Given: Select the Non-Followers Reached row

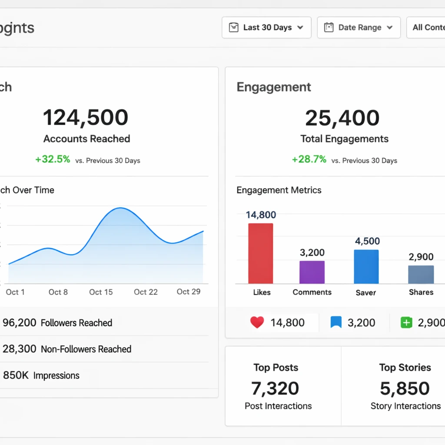Looking at the screenshot, I should pyautogui.click(x=104, y=349).
